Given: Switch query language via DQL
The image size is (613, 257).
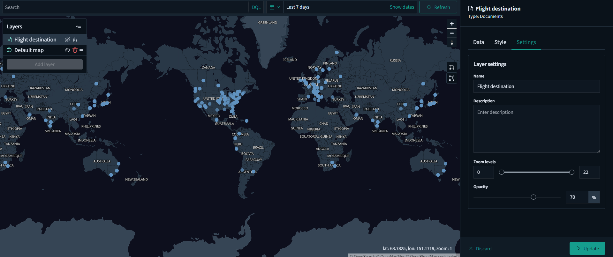Looking at the screenshot, I should pyautogui.click(x=256, y=7).
